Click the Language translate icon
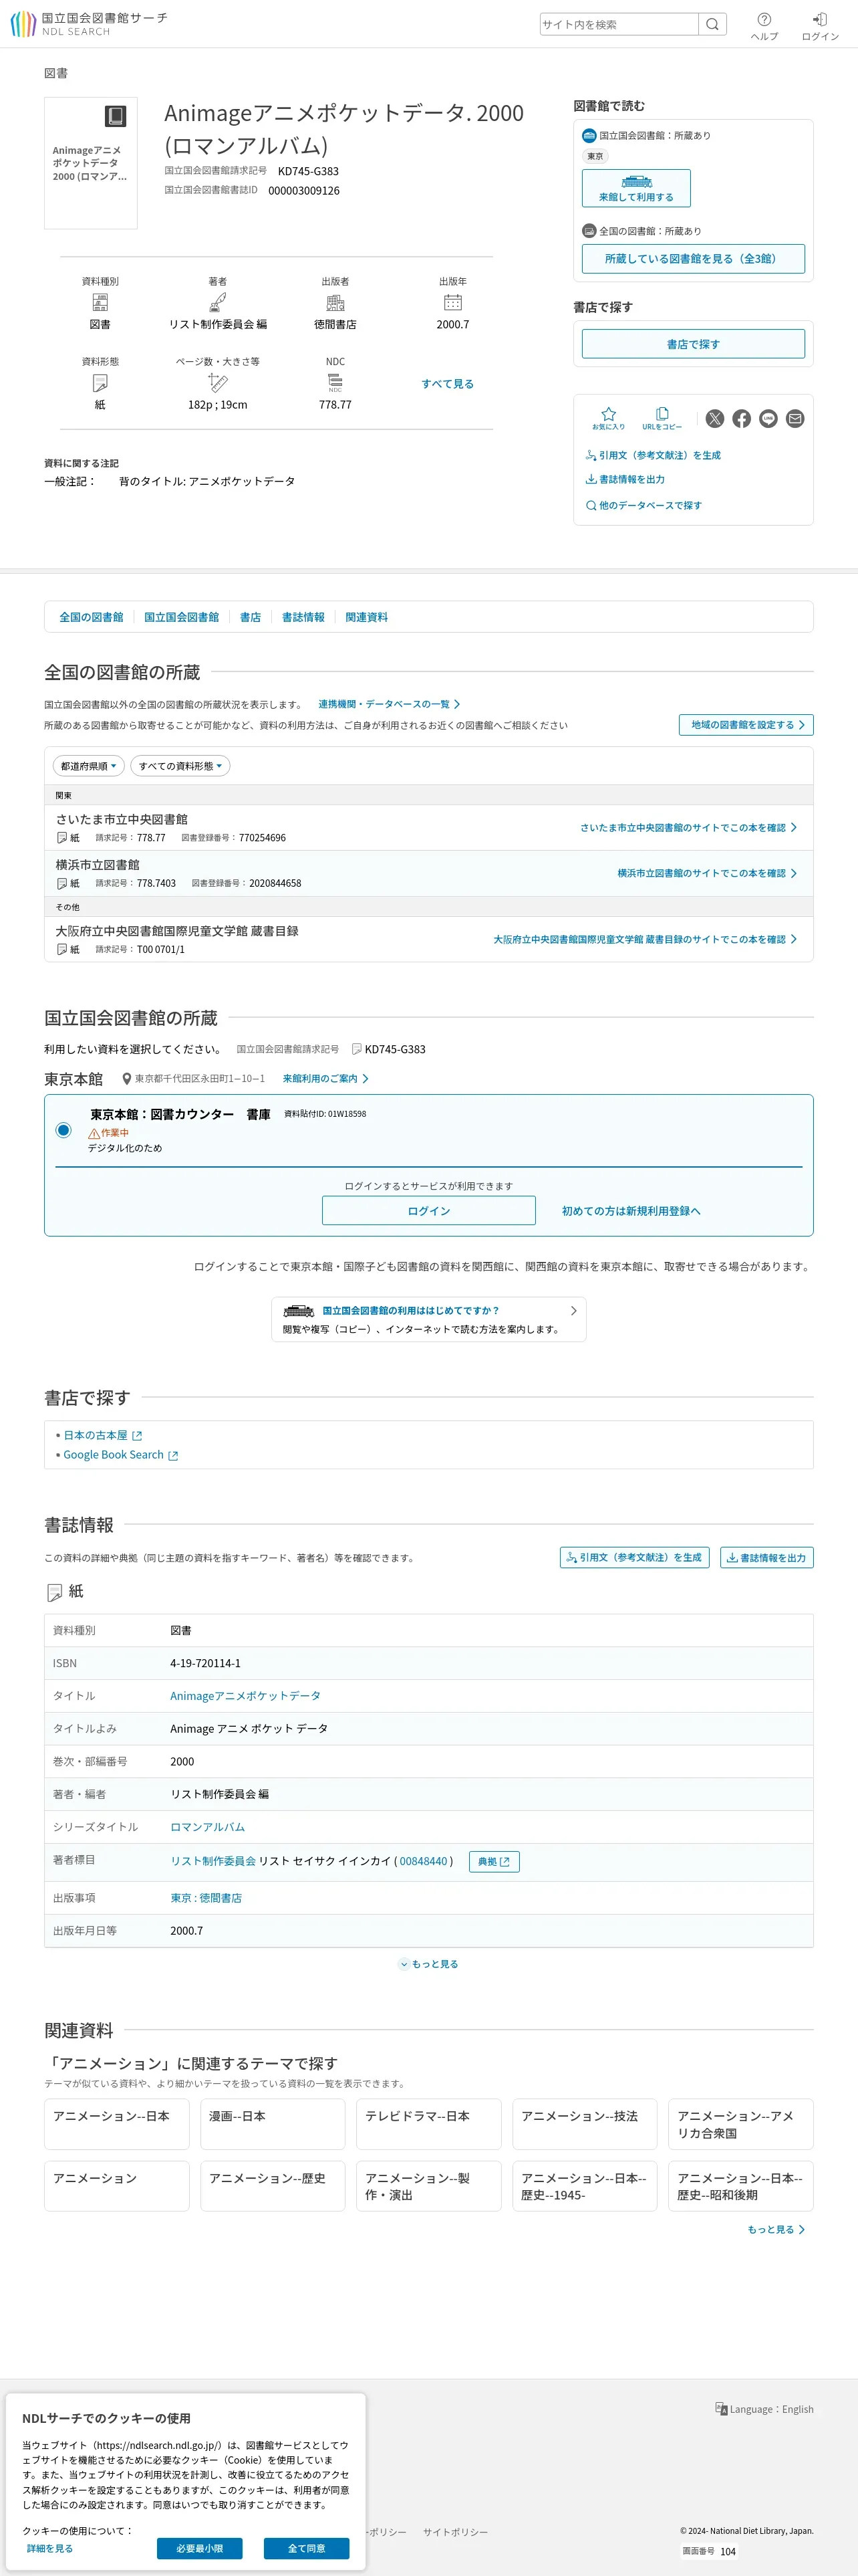The height and width of the screenshot is (2576, 858). (x=721, y=2408)
